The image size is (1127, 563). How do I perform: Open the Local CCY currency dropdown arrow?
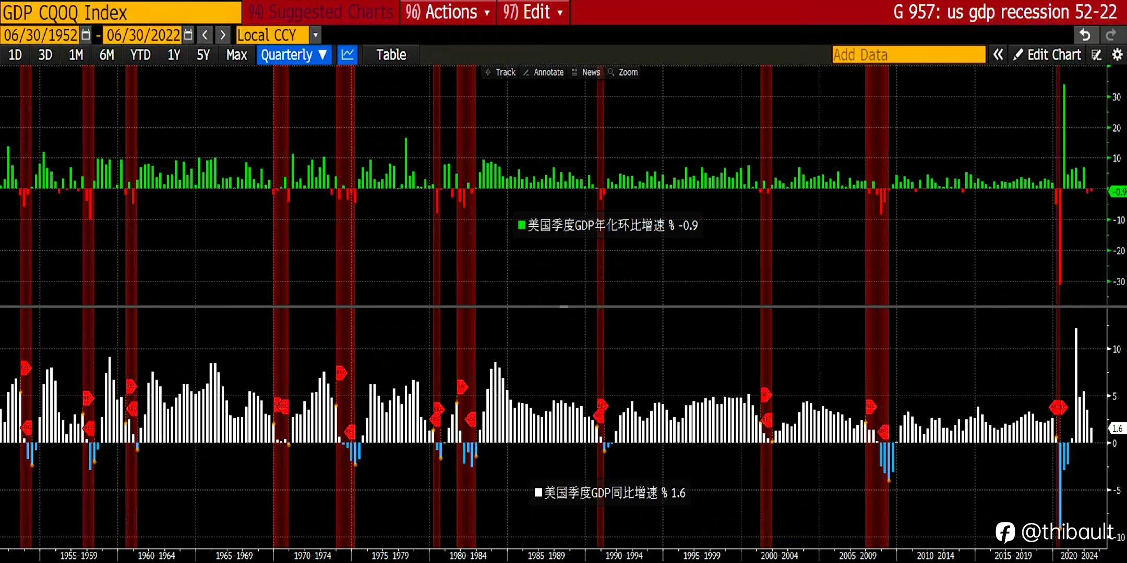[x=315, y=35]
